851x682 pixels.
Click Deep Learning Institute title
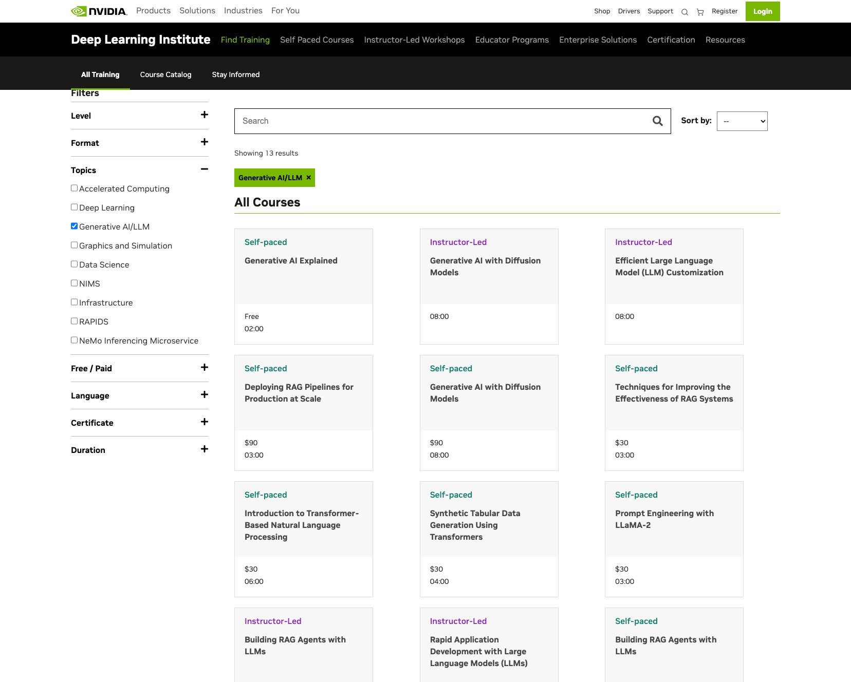tap(141, 40)
